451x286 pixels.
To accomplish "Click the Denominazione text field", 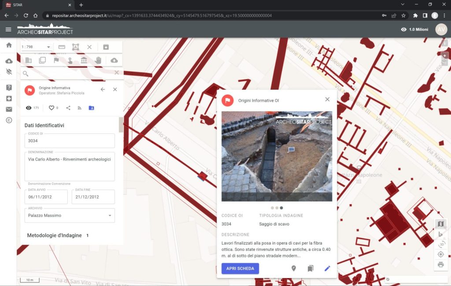I will [70, 166].
